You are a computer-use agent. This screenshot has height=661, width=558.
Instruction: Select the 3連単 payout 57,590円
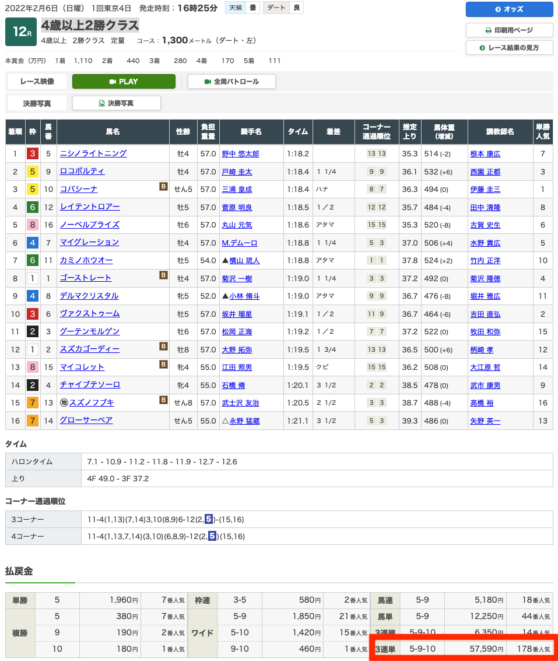(486, 649)
